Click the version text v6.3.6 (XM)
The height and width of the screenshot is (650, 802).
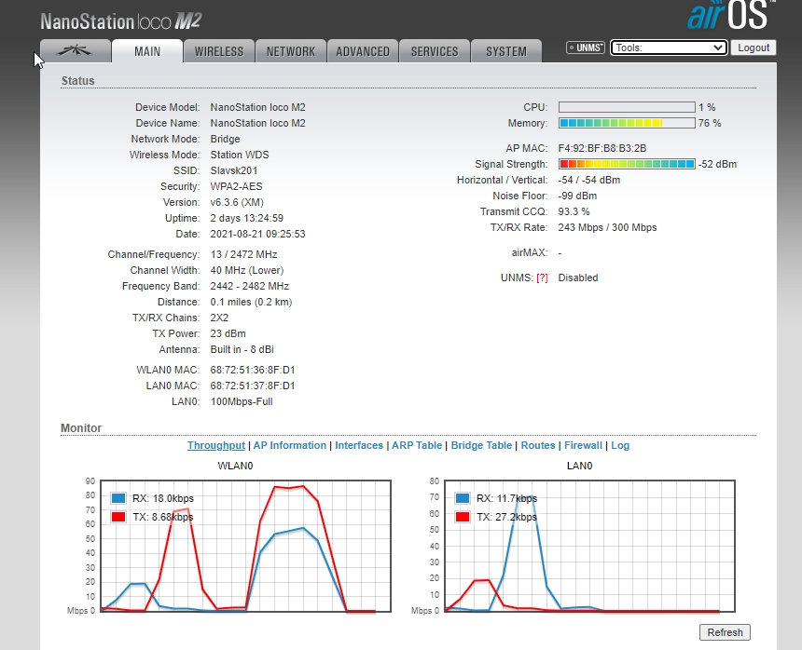(237, 202)
